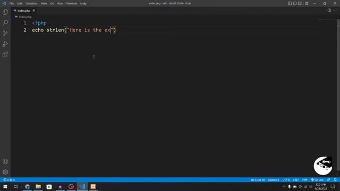Open the File menu
Viewport: 340px width, 191px height.
12,4
